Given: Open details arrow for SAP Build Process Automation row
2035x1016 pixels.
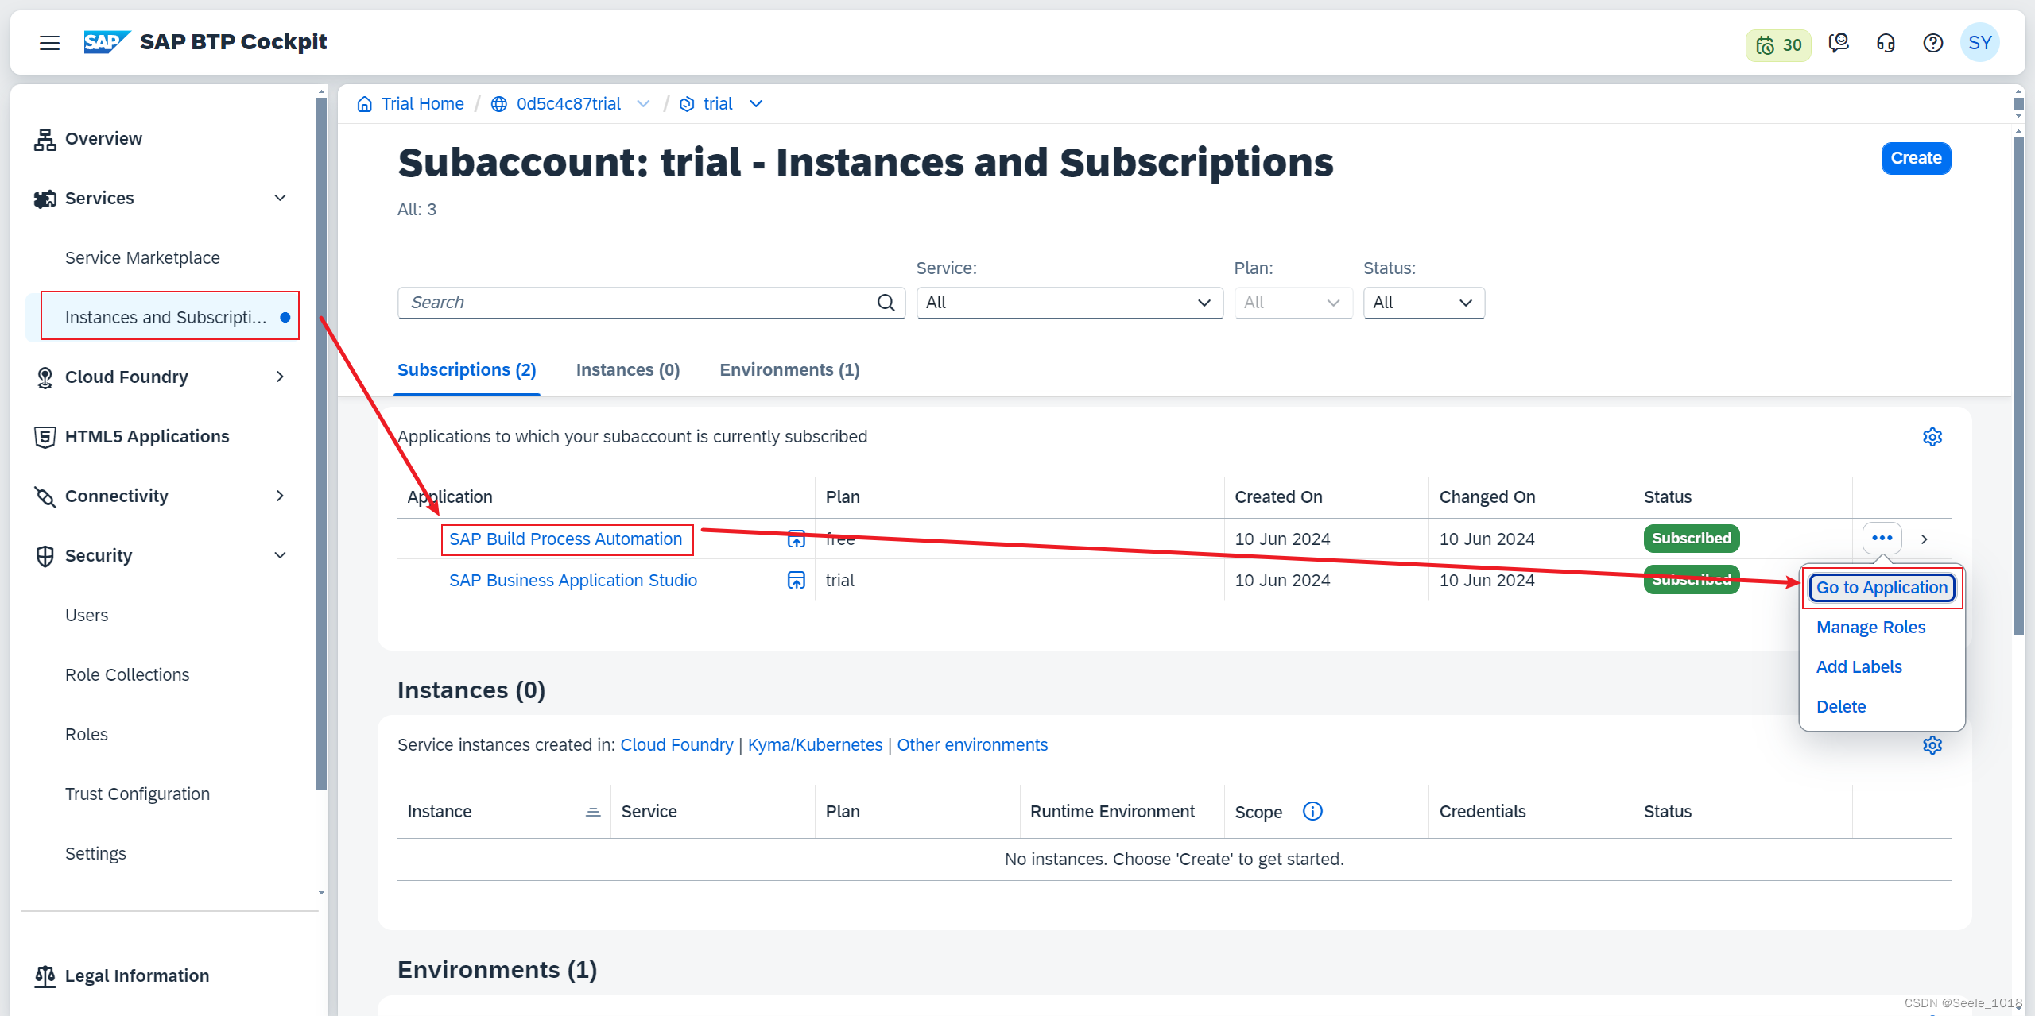Looking at the screenshot, I should [1925, 539].
